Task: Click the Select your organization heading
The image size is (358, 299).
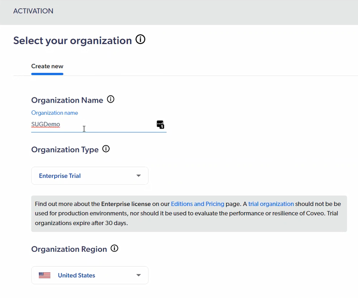Action: point(72,40)
